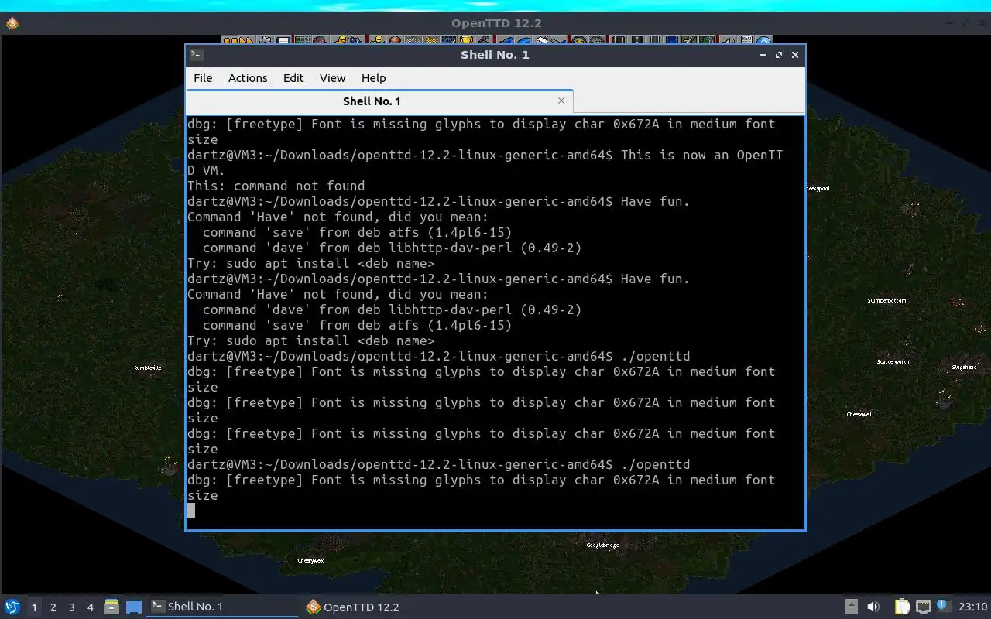Click the removable media eject tray icon
Viewport: 991px width, 619px height.
click(851, 607)
